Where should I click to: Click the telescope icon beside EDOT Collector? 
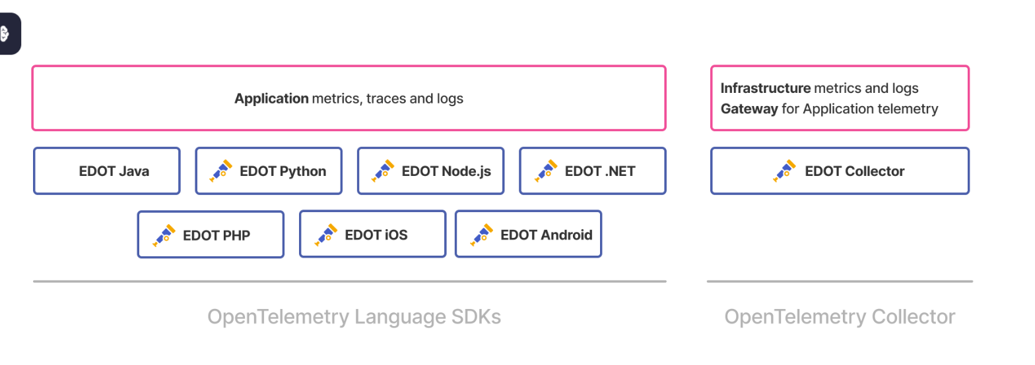[x=785, y=171]
